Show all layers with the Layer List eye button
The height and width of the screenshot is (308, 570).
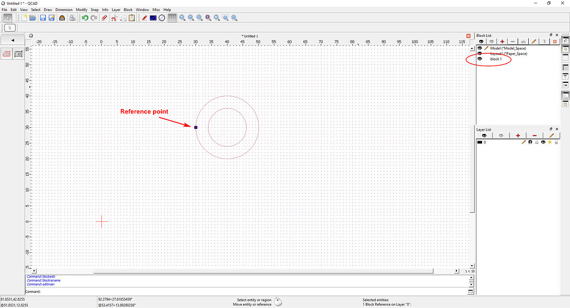click(x=484, y=136)
